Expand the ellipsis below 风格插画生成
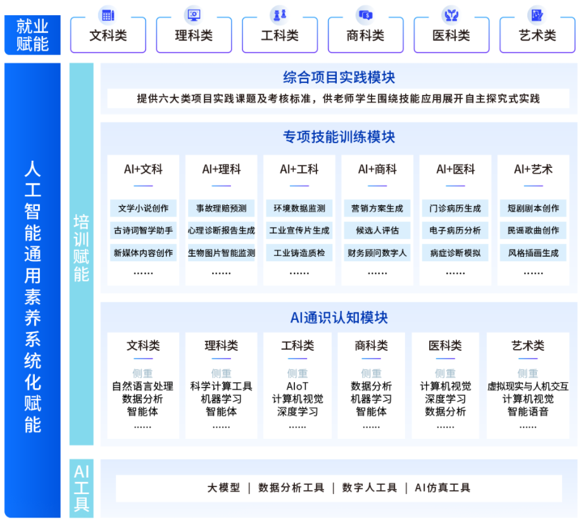This screenshot has width=583, height=522. [x=533, y=272]
